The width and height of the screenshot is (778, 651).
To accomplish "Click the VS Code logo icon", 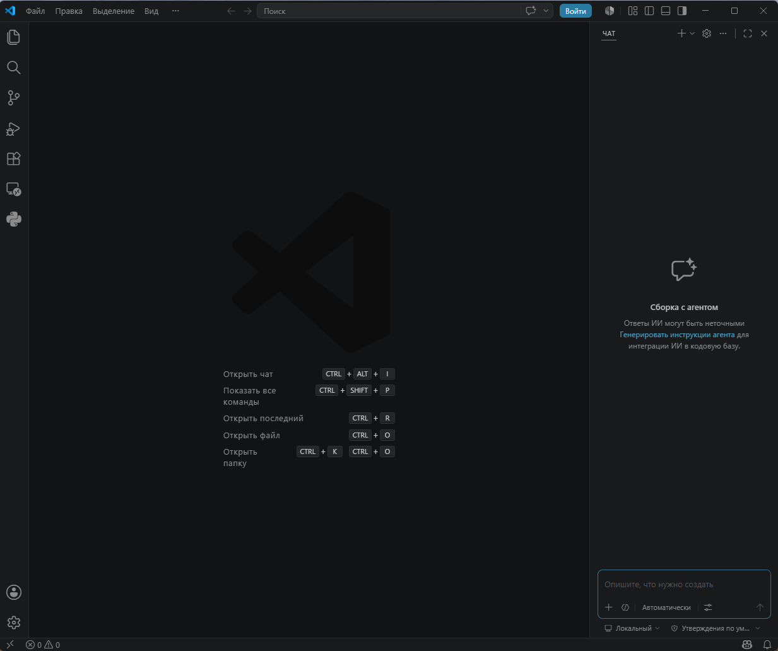I will click(10, 11).
